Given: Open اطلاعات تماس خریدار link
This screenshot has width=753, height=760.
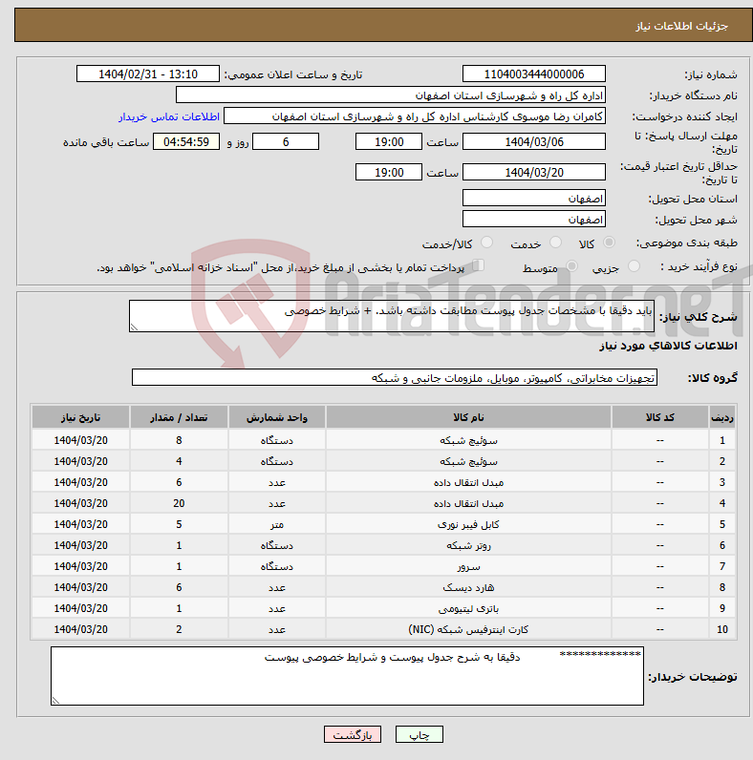Looking at the screenshot, I should [169, 116].
